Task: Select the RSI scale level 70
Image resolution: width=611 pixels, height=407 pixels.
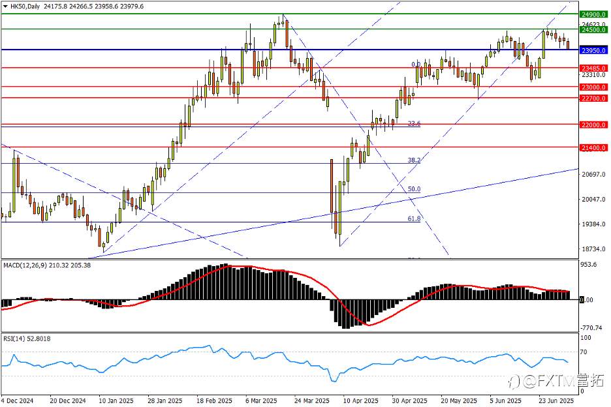Action: 584,352
